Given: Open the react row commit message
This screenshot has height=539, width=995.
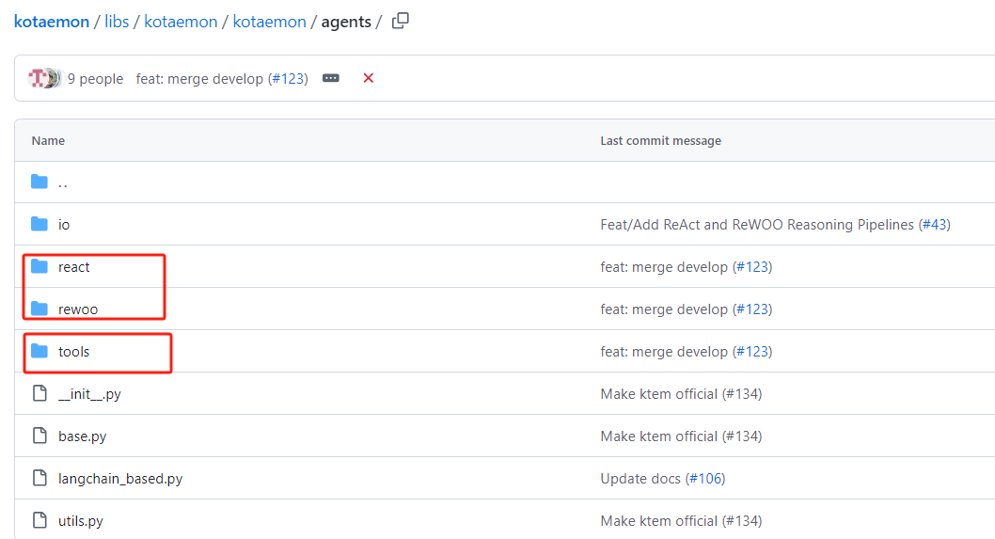Looking at the screenshot, I should (664, 267).
